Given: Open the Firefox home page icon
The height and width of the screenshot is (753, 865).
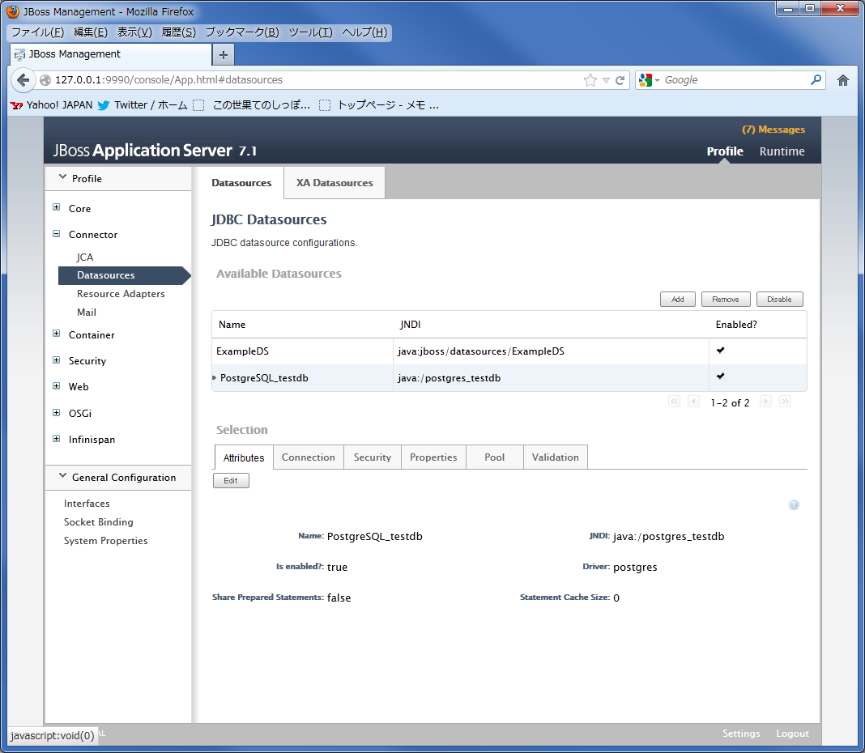Looking at the screenshot, I should point(843,80).
